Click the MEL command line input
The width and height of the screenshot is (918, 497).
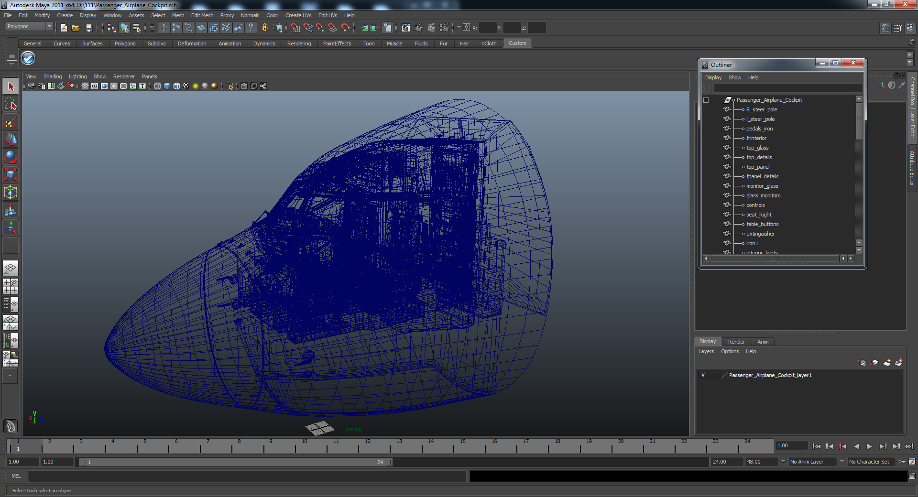click(x=247, y=476)
